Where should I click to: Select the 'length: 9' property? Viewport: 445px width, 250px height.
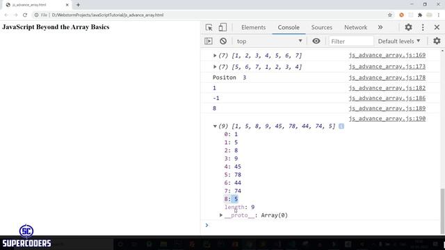coord(239,207)
